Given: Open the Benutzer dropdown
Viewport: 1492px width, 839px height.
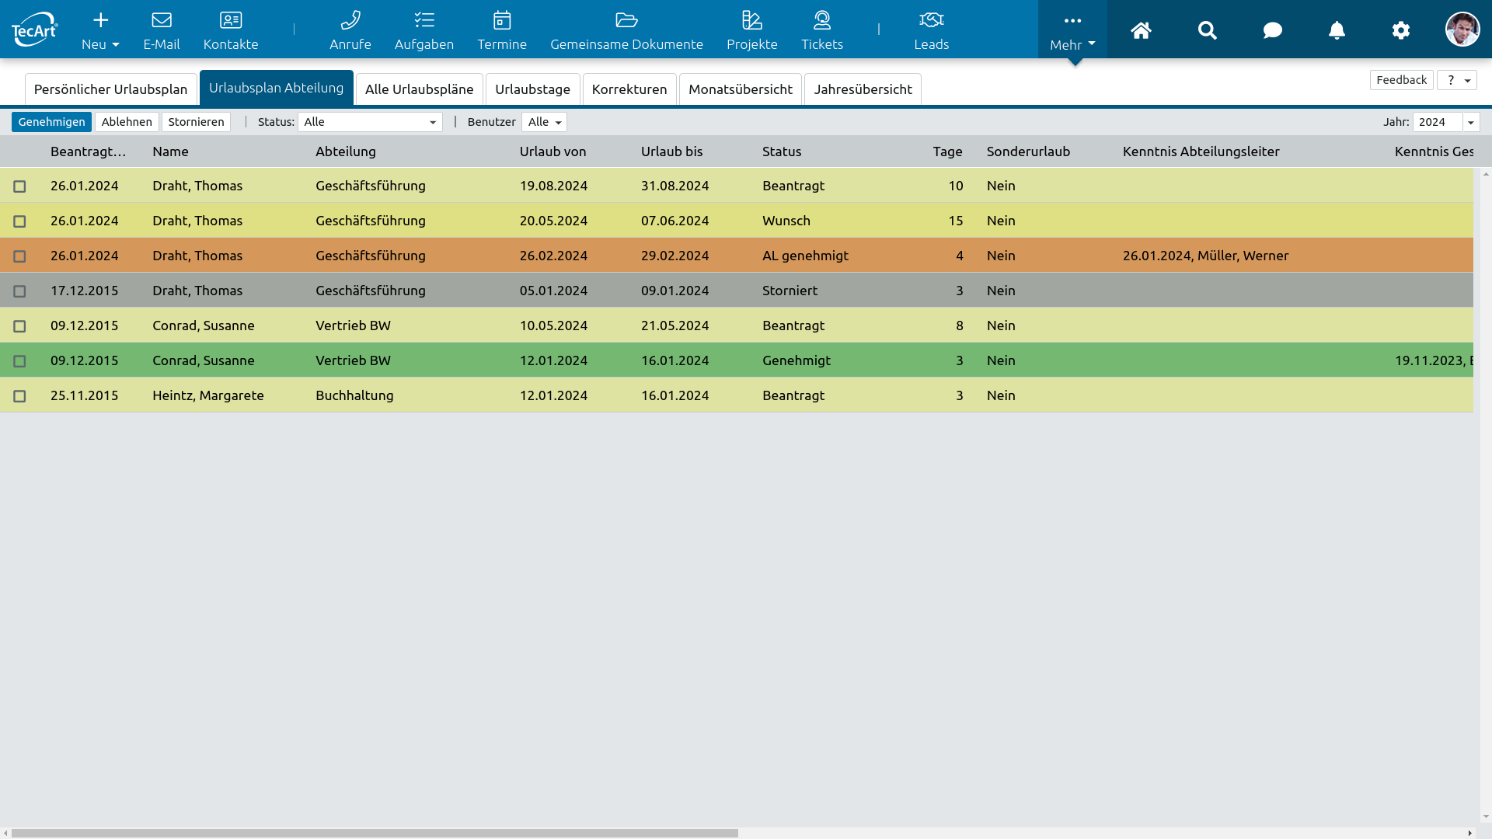Looking at the screenshot, I should 544,122.
